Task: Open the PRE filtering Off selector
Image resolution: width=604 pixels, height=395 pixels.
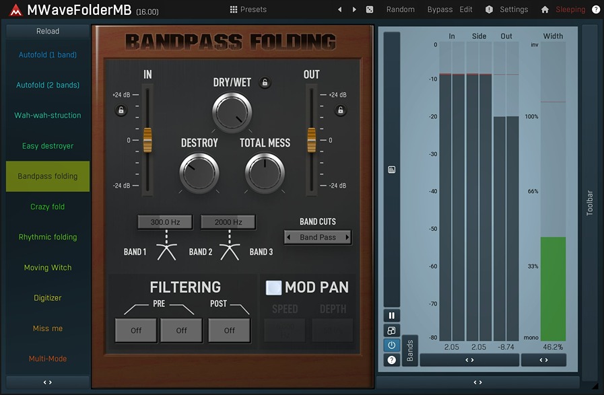Action: (x=135, y=330)
